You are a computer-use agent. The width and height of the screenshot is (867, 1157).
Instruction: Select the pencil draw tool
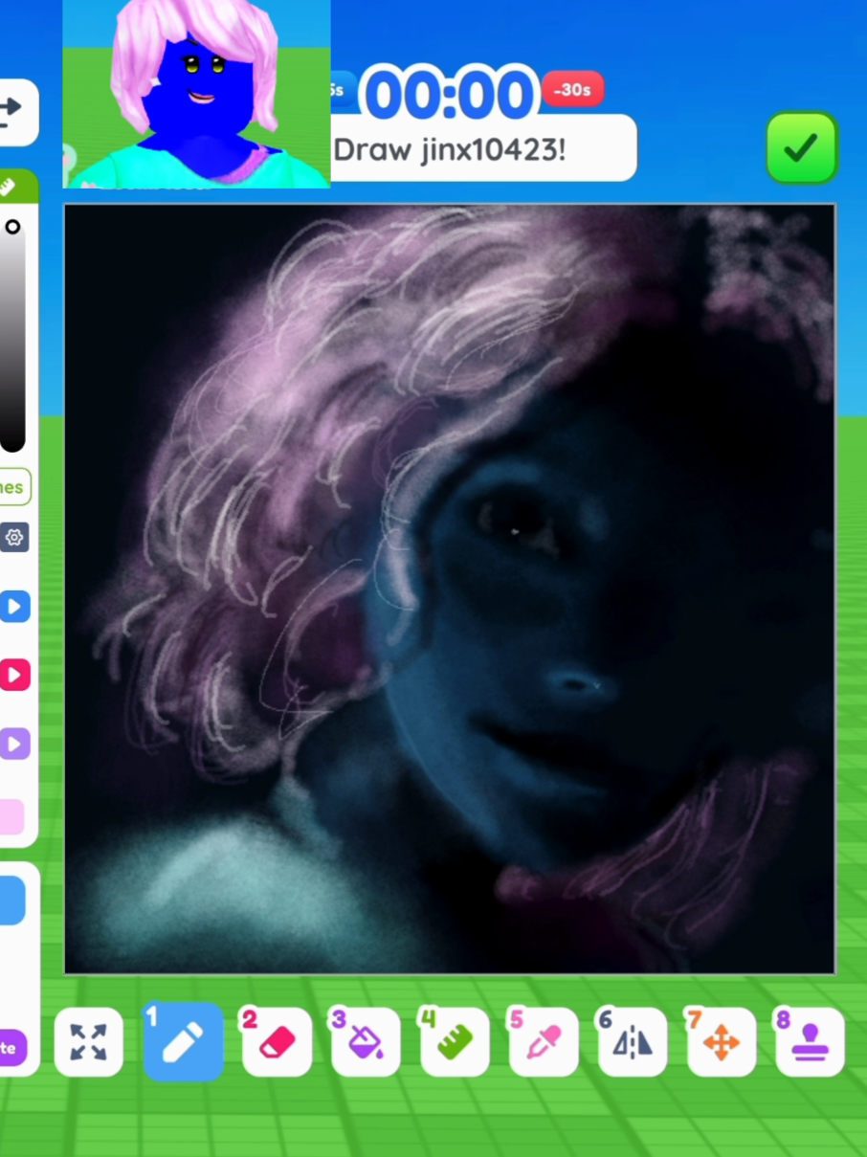pyautogui.click(x=183, y=1041)
